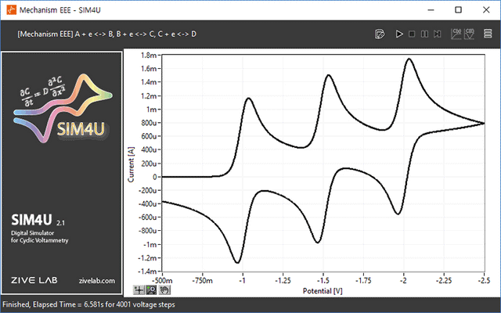Click the -1.4m current axis minimum value
The height and width of the screenshot is (313, 501).
[147, 271]
